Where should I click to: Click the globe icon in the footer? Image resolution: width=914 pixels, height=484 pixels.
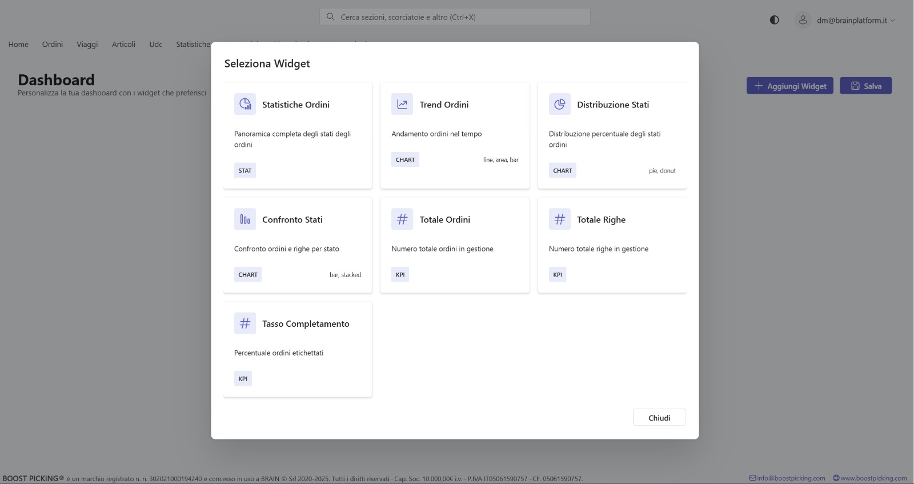point(836,478)
